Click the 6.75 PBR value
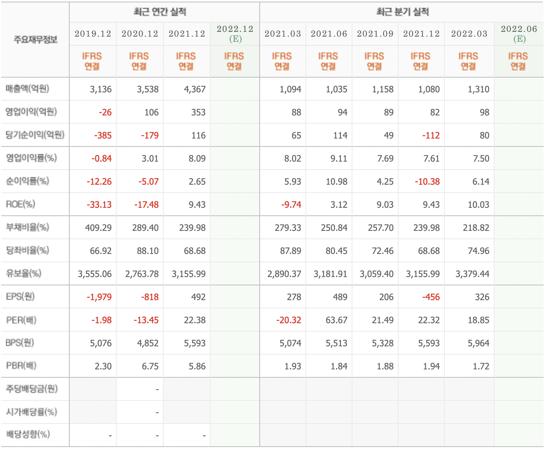 click(150, 366)
